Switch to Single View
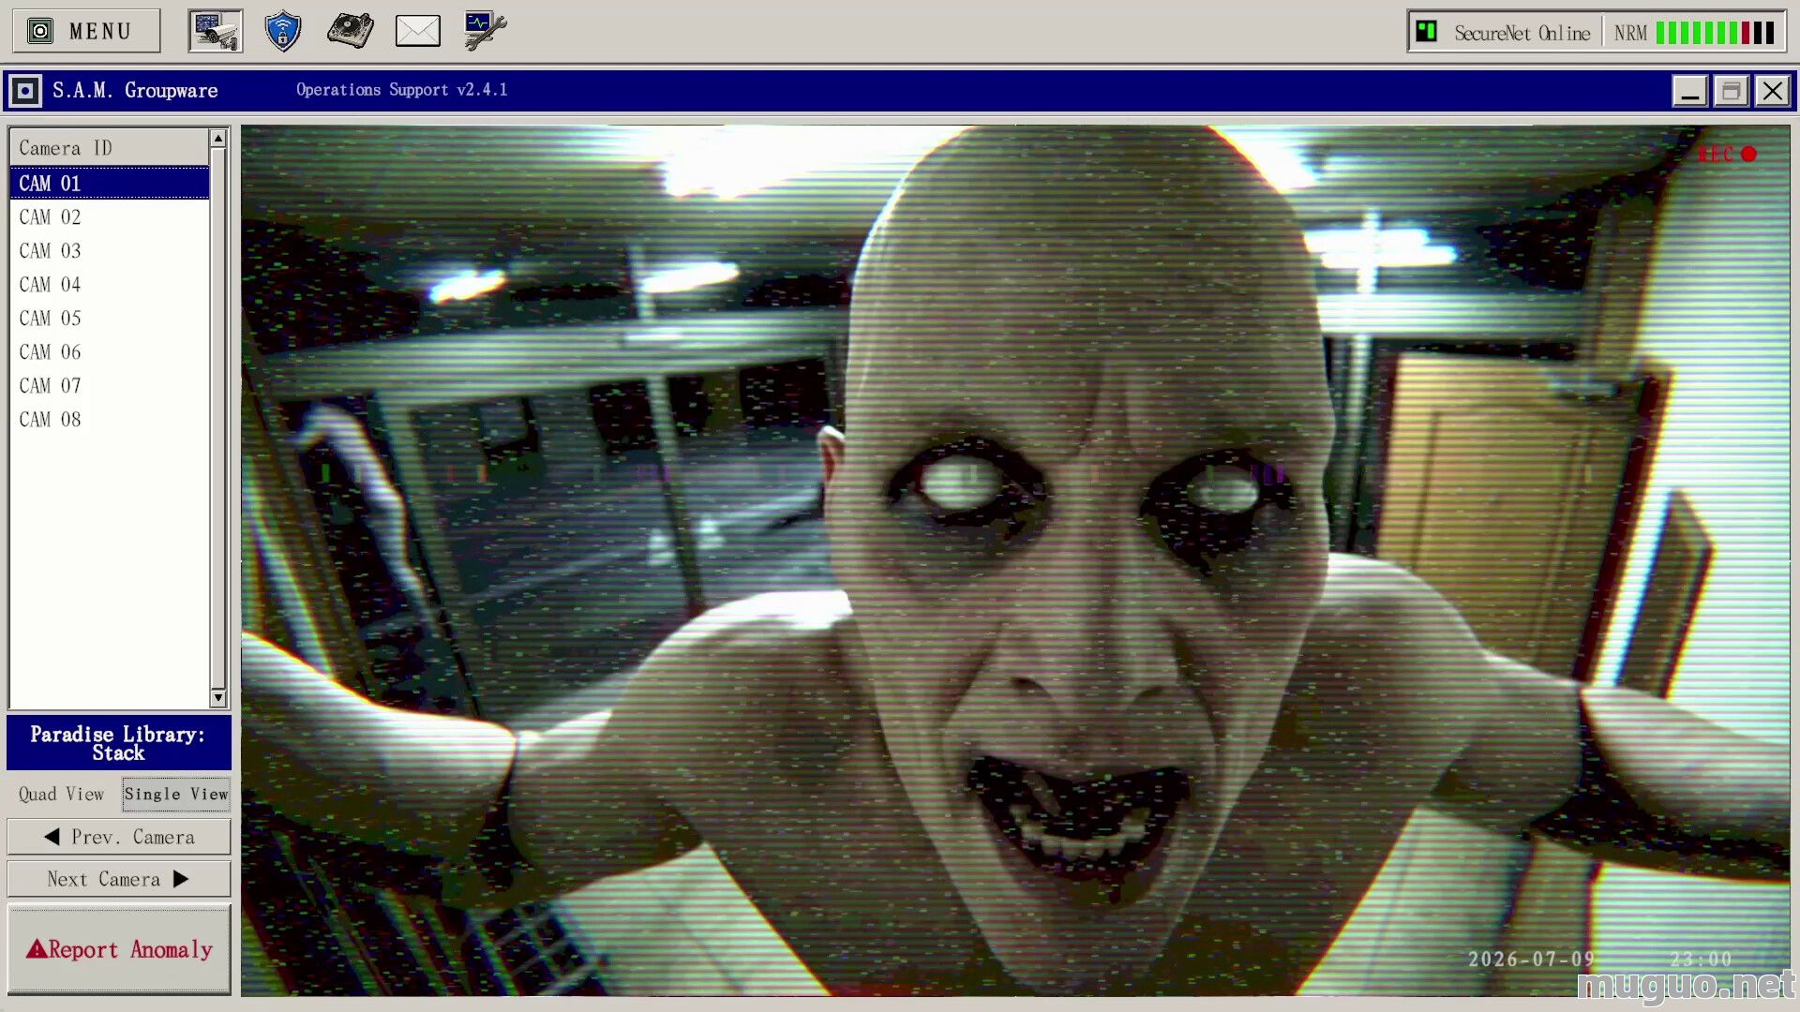 tap(176, 795)
